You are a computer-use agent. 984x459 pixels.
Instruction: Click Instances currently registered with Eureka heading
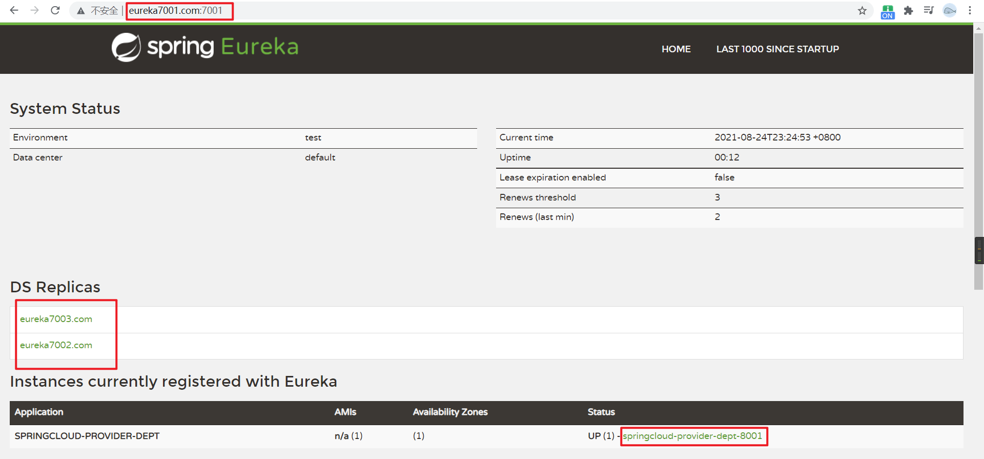click(x=174, y=382)
